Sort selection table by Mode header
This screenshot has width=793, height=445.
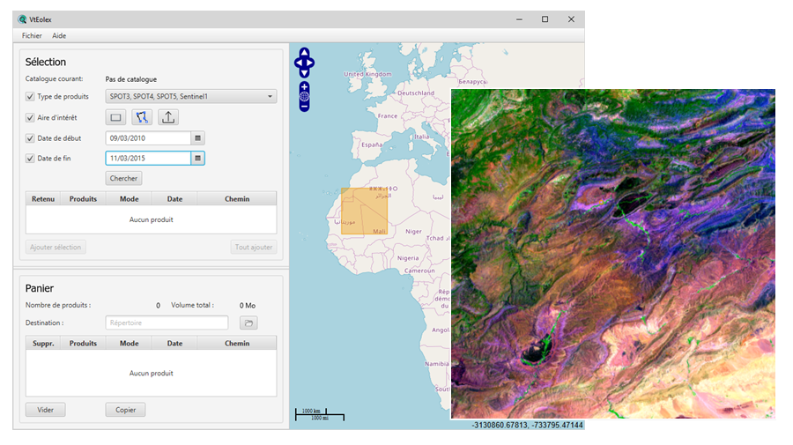pos(129,199)
